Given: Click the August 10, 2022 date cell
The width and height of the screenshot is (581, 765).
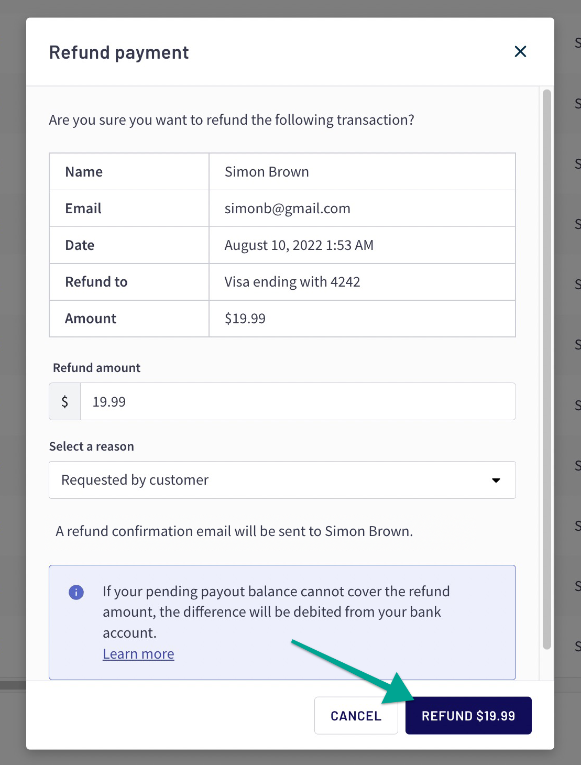Looking at the screenshot, I should [x=362, y=245].
